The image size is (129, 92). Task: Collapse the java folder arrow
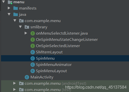tap(9, 14)
